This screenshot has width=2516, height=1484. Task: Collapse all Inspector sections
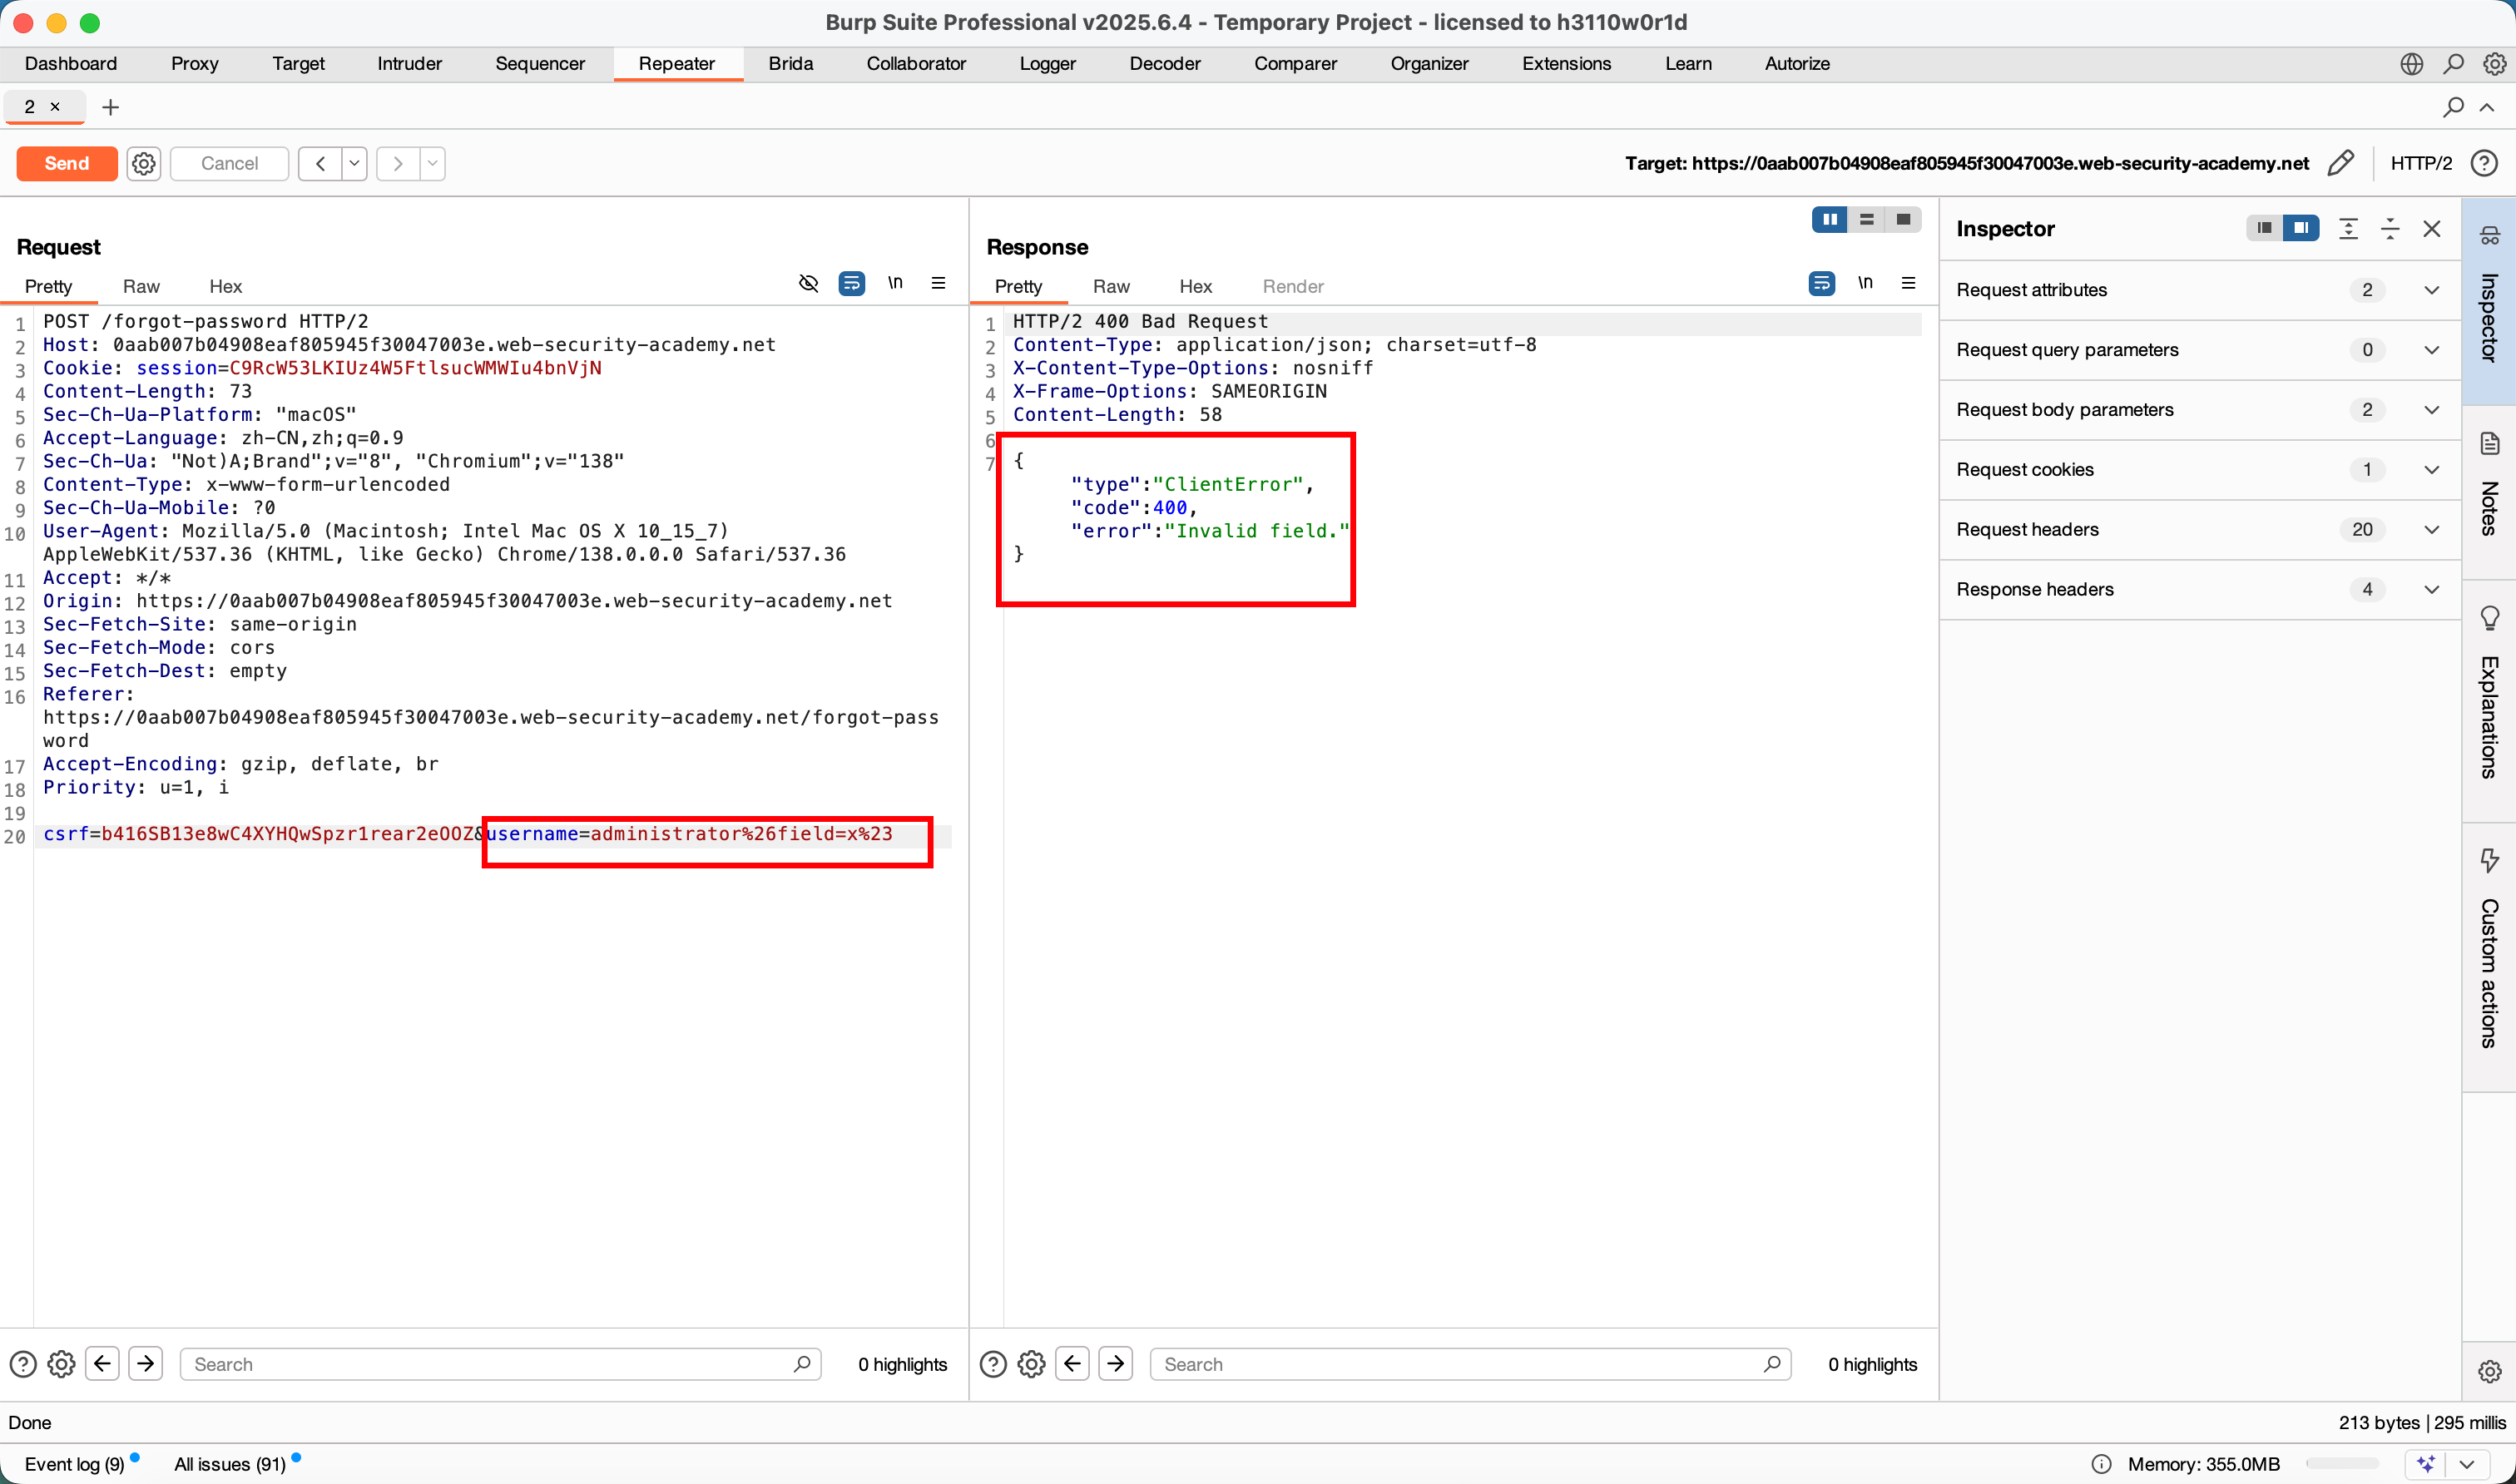tap(2390, 228)
